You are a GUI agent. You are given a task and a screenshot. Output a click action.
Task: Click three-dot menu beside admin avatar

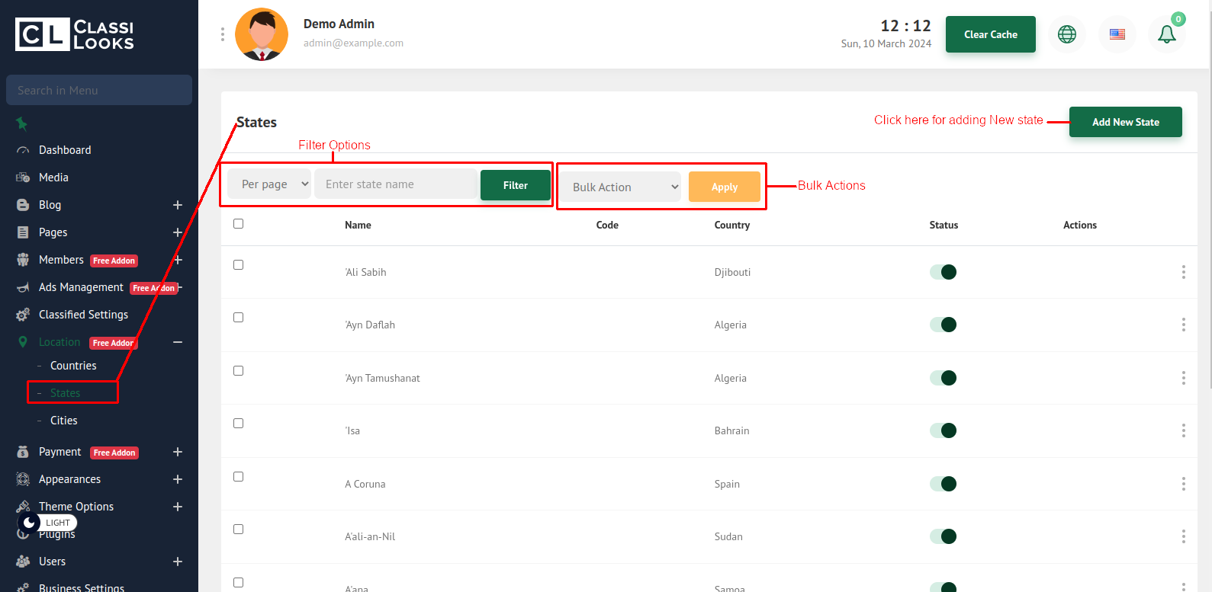tap(223, 34)
